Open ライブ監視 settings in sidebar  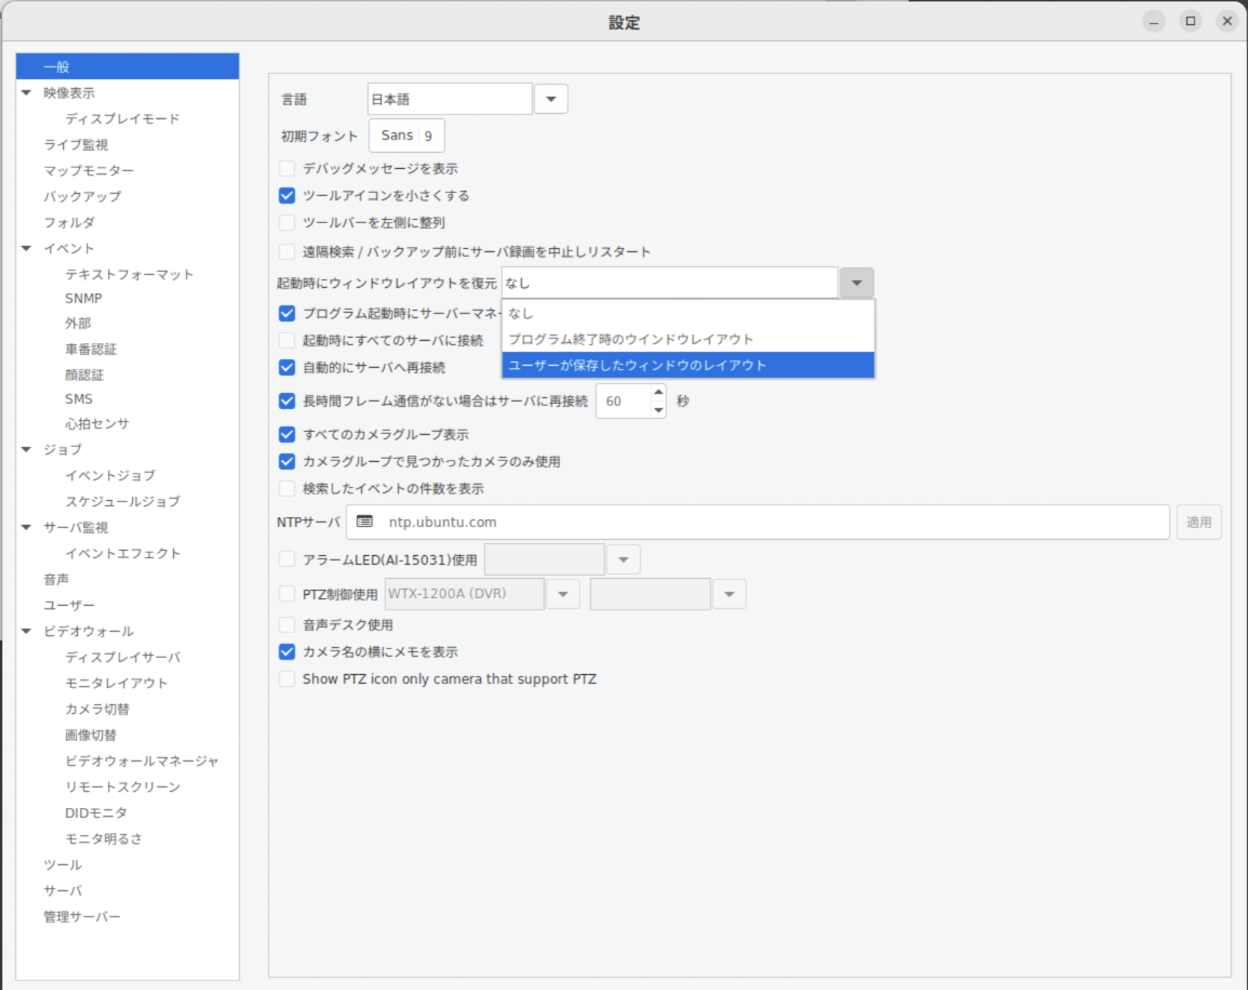(76, 145)
